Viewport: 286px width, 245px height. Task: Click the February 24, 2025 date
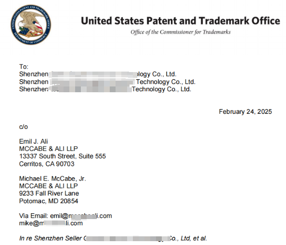246,111
